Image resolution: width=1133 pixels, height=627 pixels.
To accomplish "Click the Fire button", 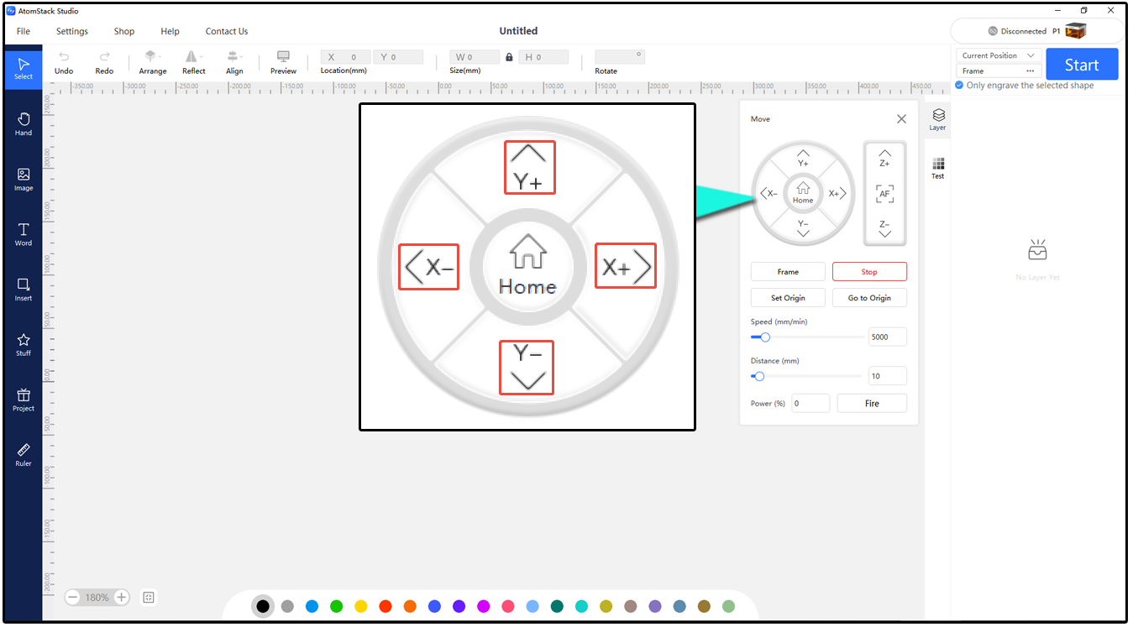I will click(872, 403).
